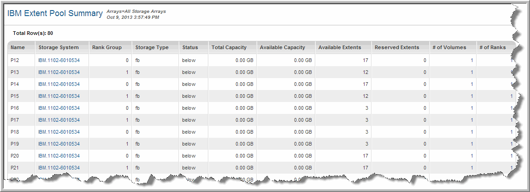Click the Rank Group column header

point(107,47)
